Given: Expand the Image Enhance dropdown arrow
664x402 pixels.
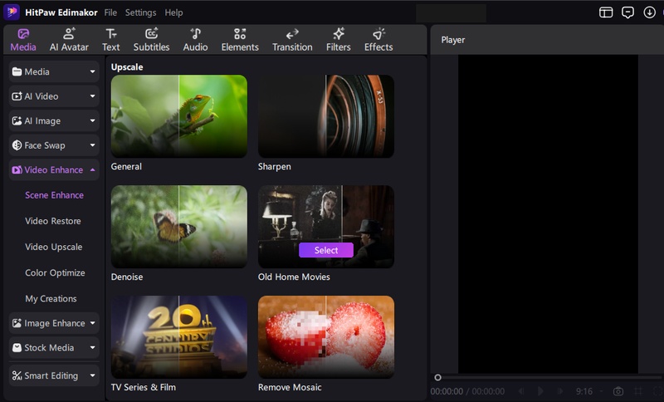Looking at the screenshot, I should (92, 323).
